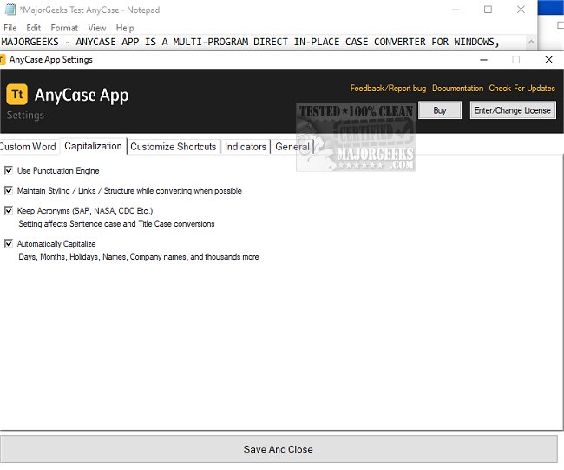Toggle Maintain Styling / Links / Structure checkbox
Viewport: 564px width, 470px height.
tap(9, 190)
